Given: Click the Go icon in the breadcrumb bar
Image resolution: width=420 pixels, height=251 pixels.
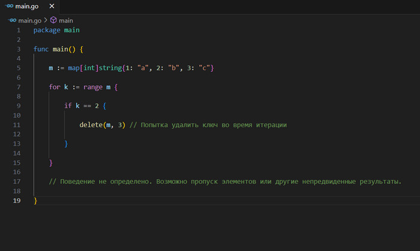Looking at the screenshot, I should click(11, 20).
